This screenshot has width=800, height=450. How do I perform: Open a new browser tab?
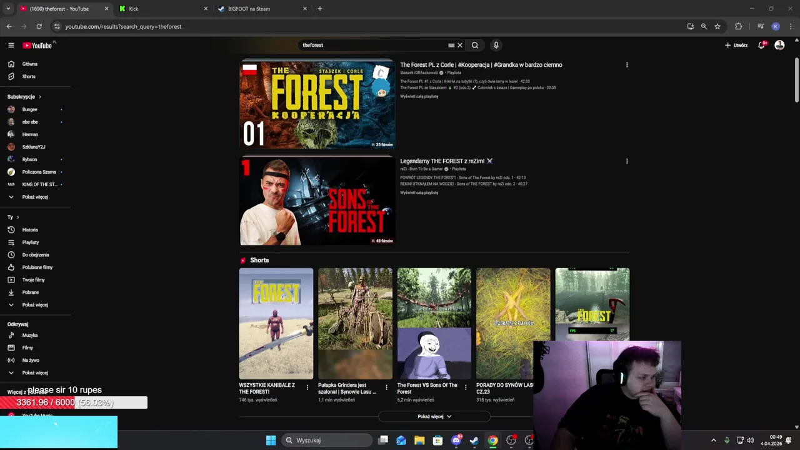320,9
